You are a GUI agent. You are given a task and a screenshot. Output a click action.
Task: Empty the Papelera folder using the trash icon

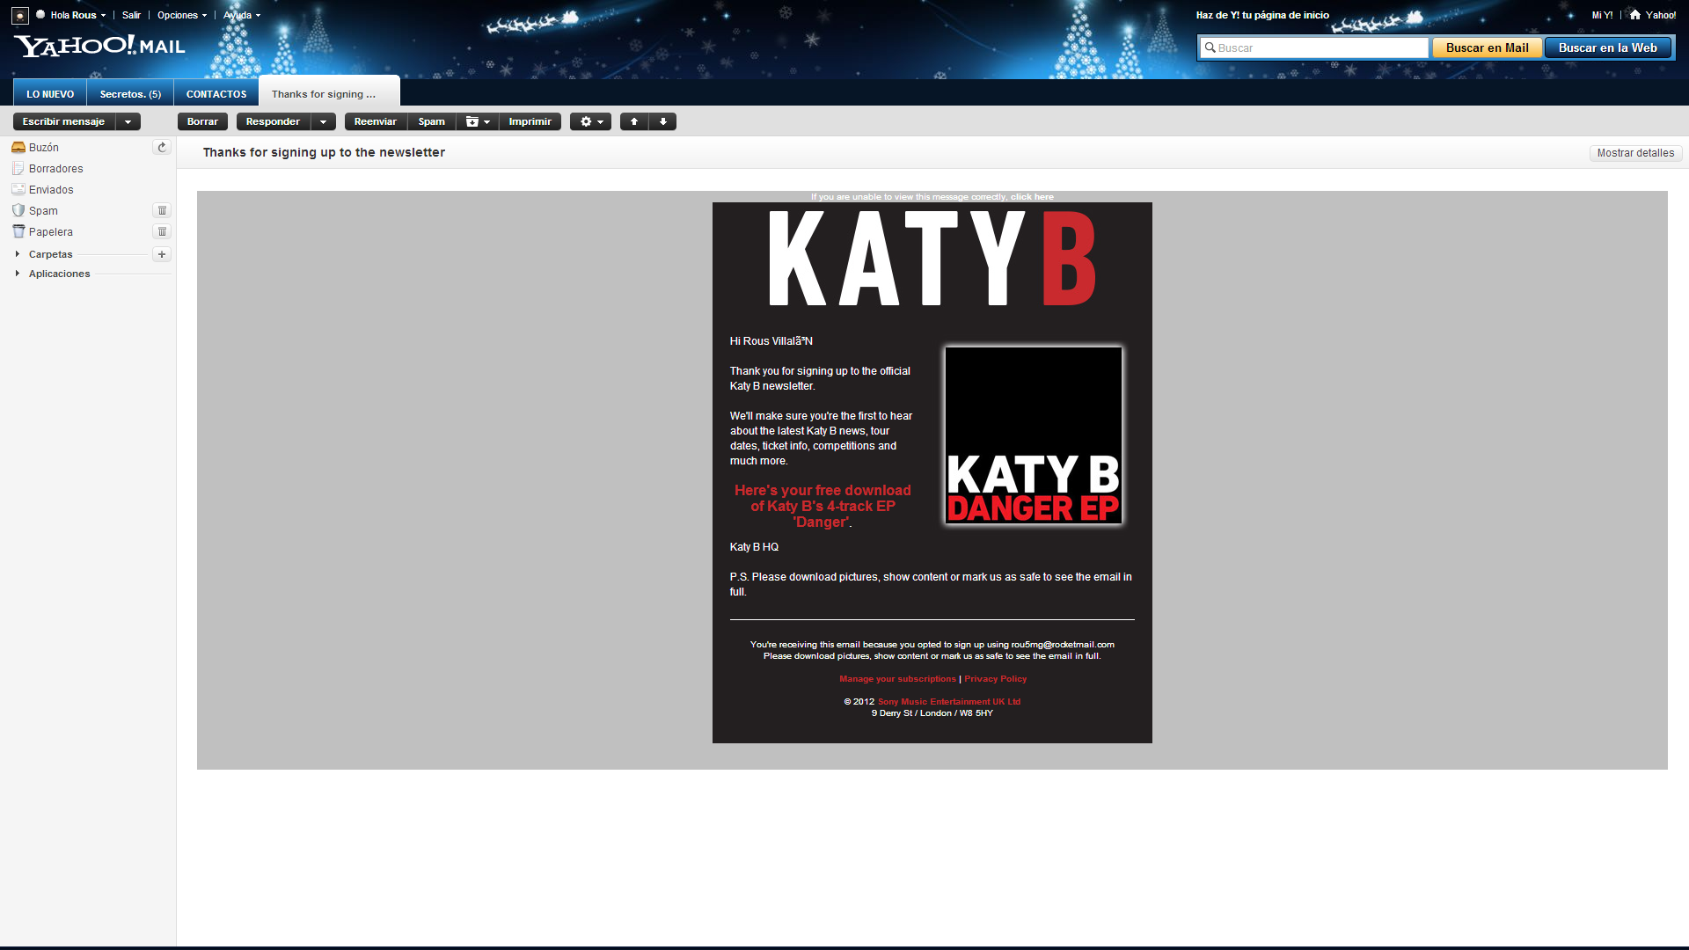coord(162,231)
